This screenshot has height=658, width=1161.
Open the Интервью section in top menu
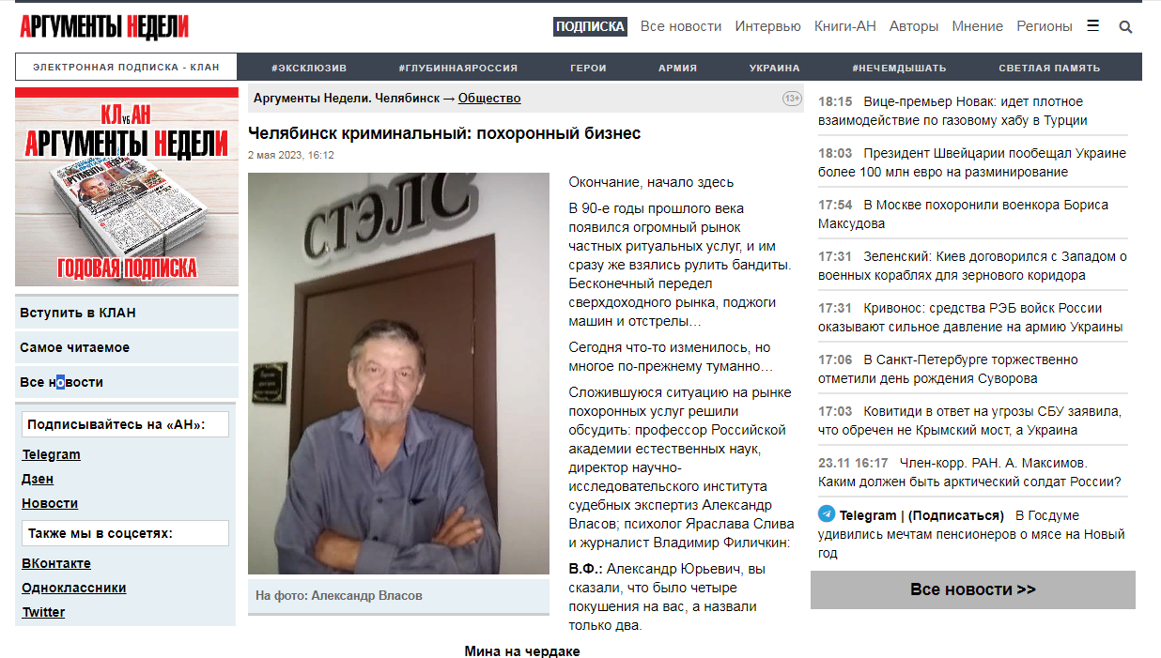(x=767, y=26)
